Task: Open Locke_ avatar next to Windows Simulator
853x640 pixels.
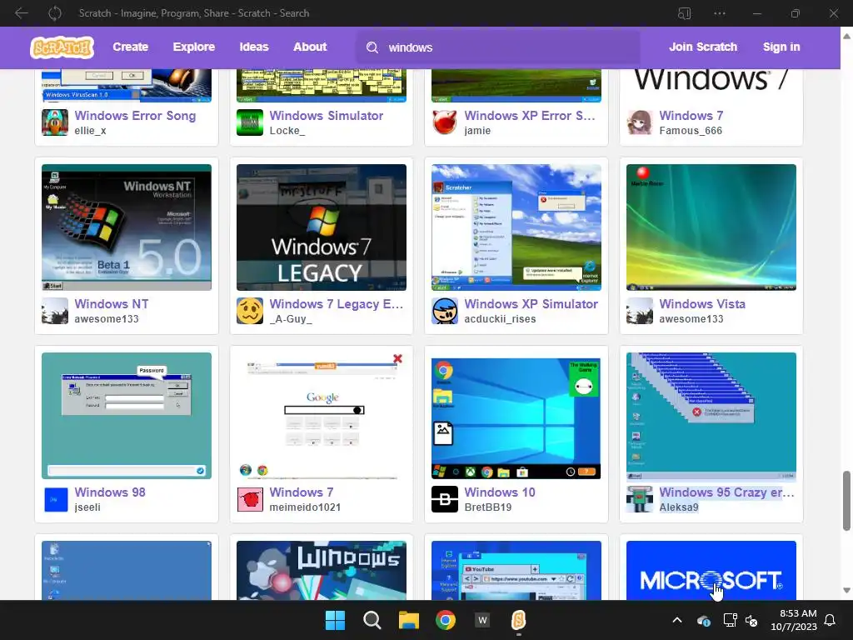Action: pyautogui.click(x=250, y=122)
